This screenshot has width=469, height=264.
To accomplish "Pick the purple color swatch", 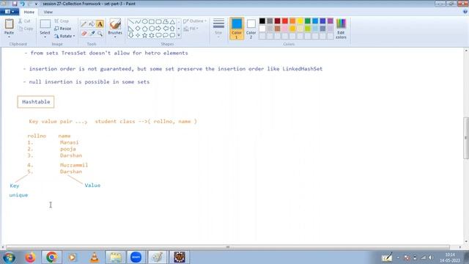I will [330, 21].
